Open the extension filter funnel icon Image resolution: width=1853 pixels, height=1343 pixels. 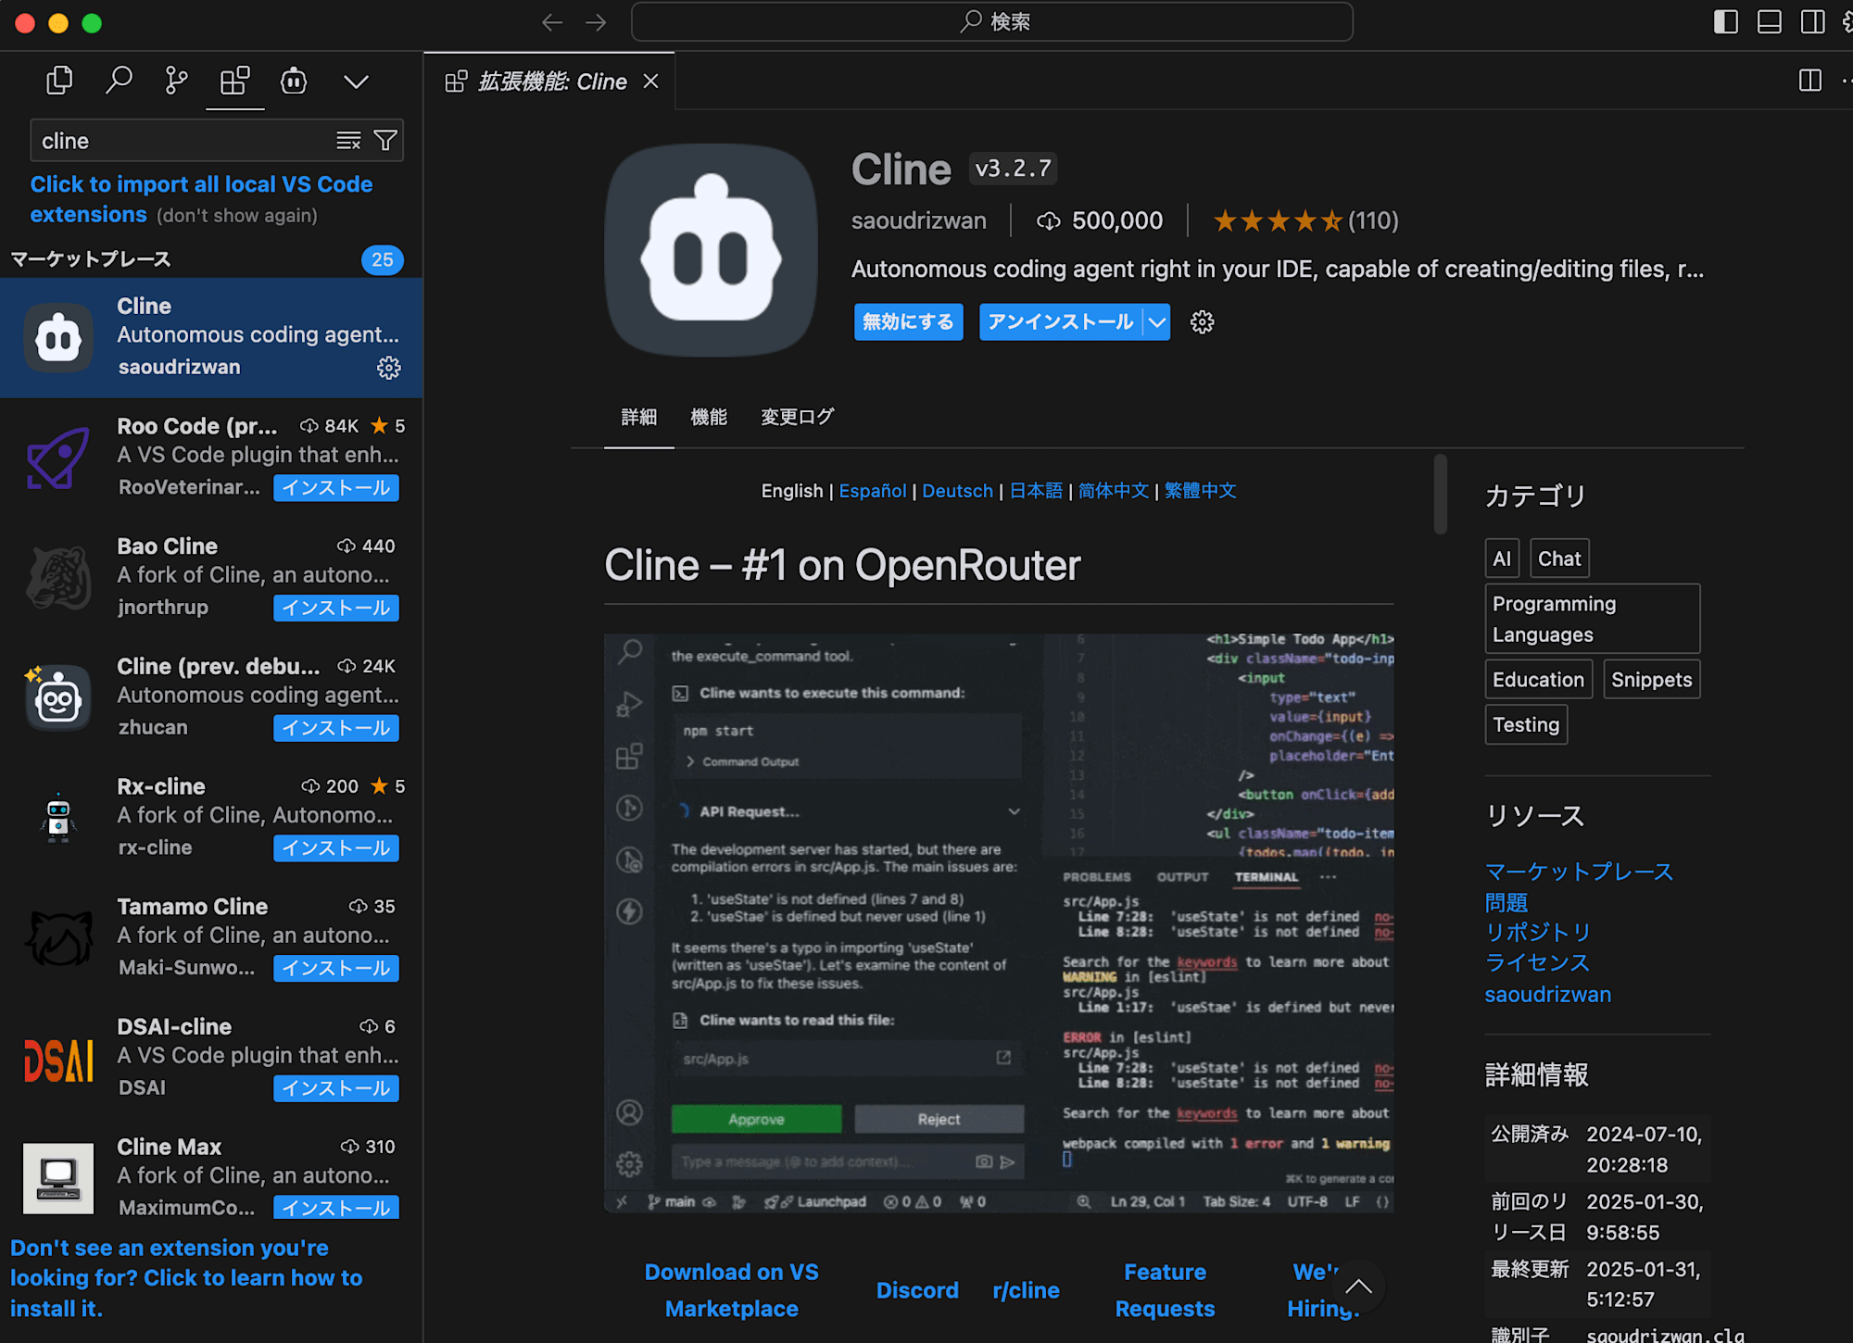point(385,141)
